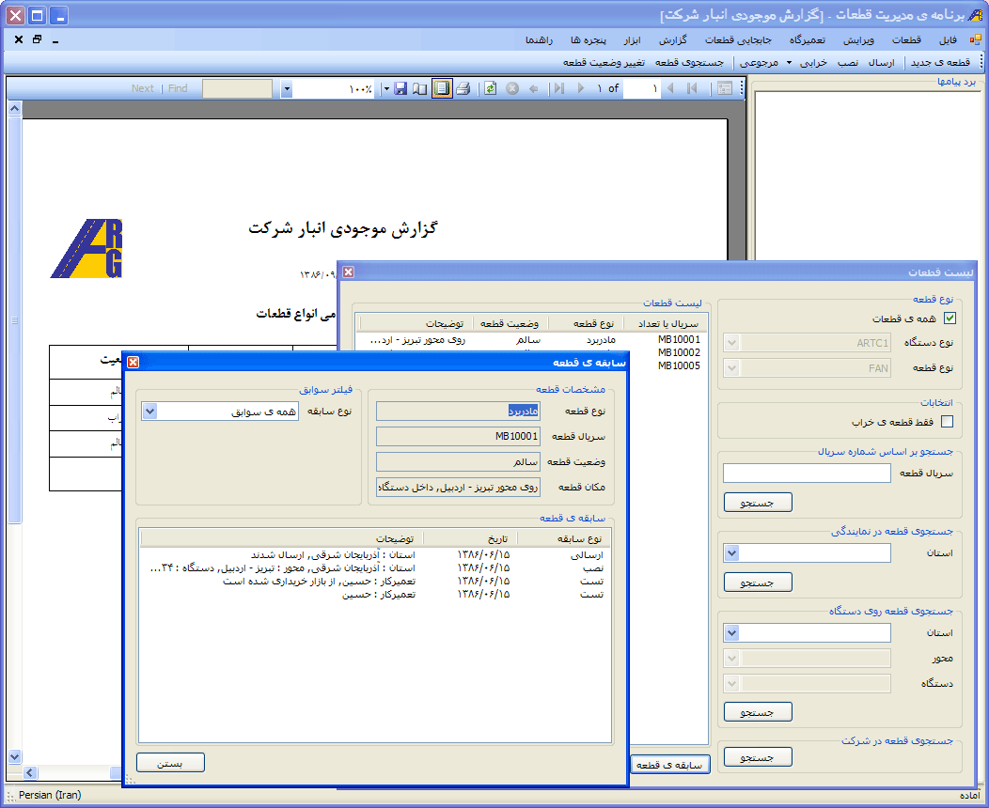The height and width of the screenshot is (808, 989).
Task: Close the سابقه ی قطعه dialog
Action: click(133, 362)
